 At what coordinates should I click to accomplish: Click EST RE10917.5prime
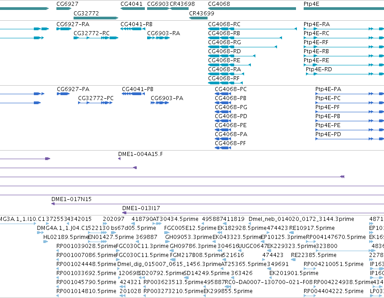click(291, 233)
